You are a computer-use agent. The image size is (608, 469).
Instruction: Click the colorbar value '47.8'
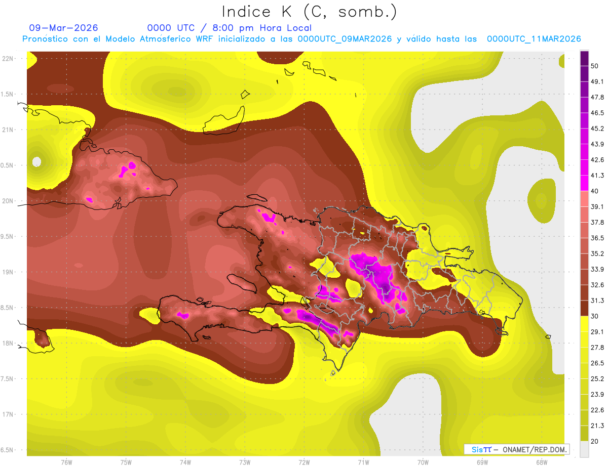(x=597, y=97)
